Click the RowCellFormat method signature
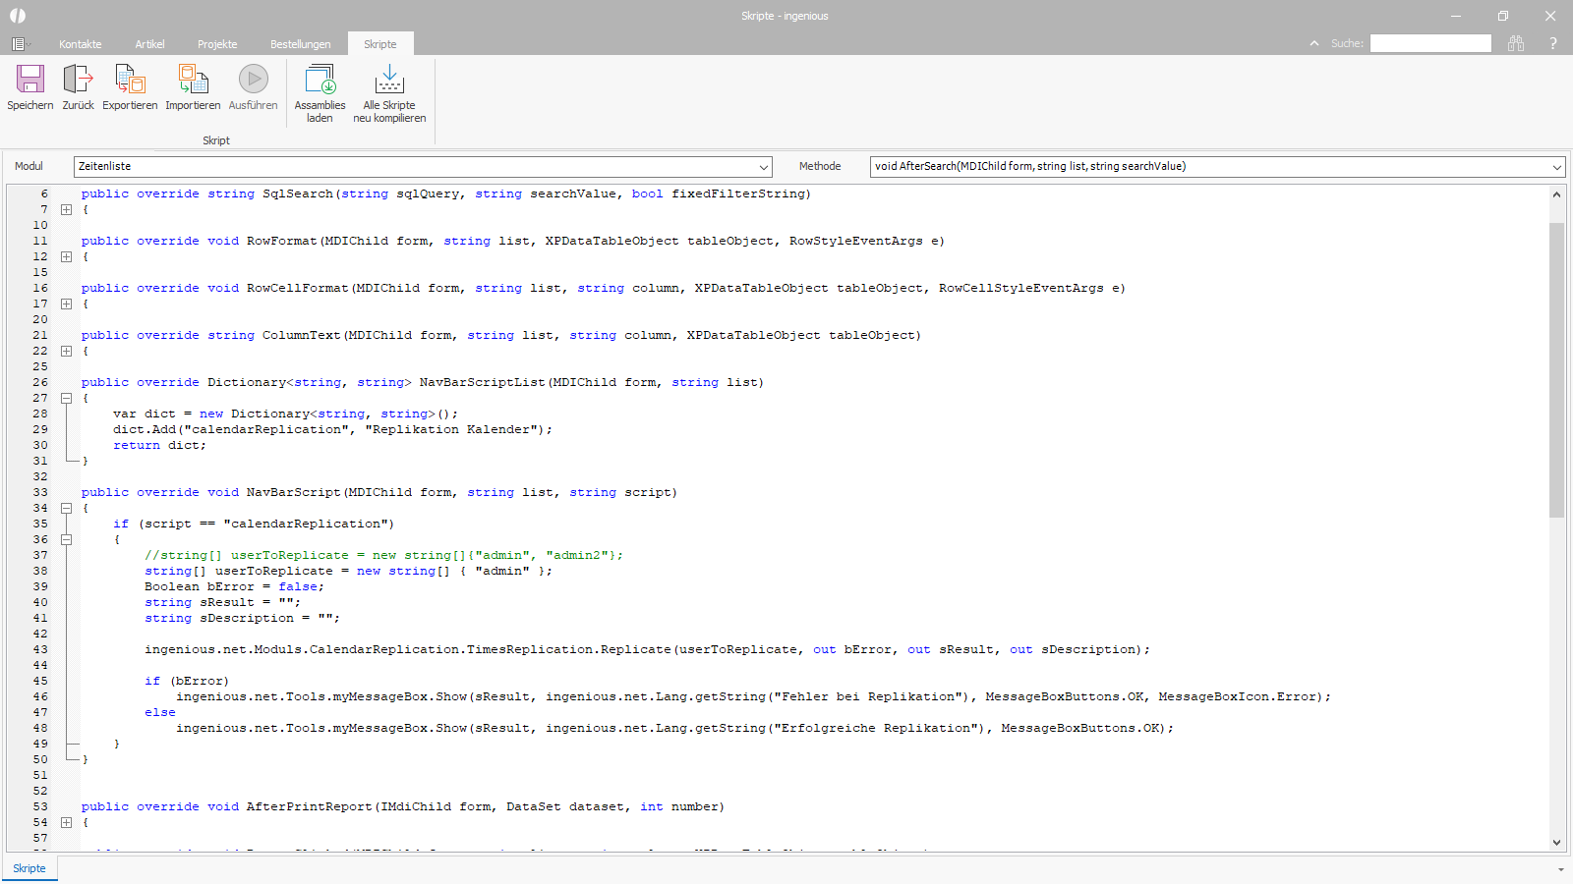The image size is (1573, 884). click(x=604, y=288)
